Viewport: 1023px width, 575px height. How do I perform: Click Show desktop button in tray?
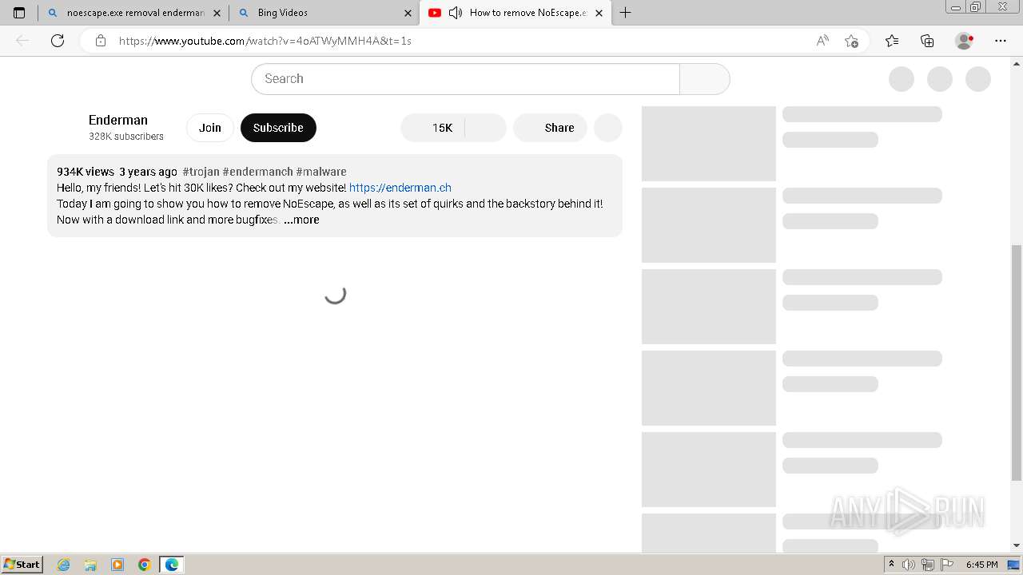(1013, 565)
